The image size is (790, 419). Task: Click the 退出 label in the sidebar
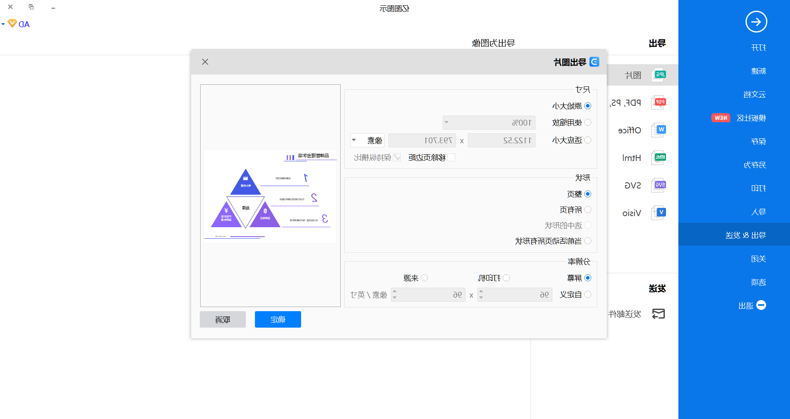tap(746, 306)
